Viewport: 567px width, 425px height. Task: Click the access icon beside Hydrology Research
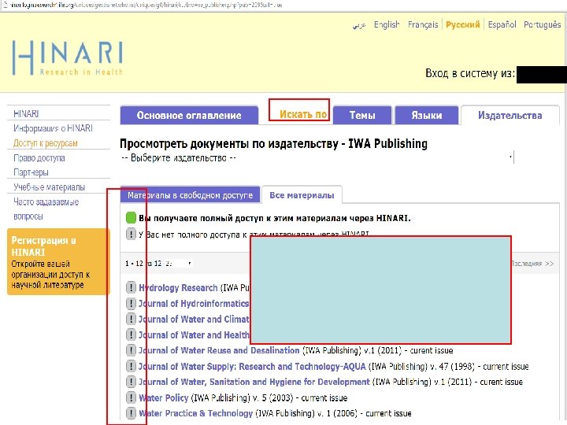point(131,288)
